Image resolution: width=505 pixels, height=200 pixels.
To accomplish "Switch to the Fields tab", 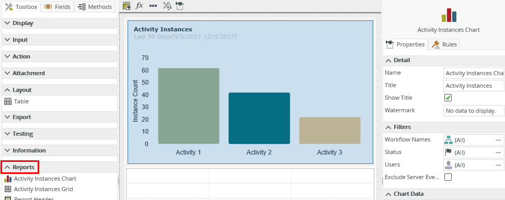I will [x=58, y=7].
